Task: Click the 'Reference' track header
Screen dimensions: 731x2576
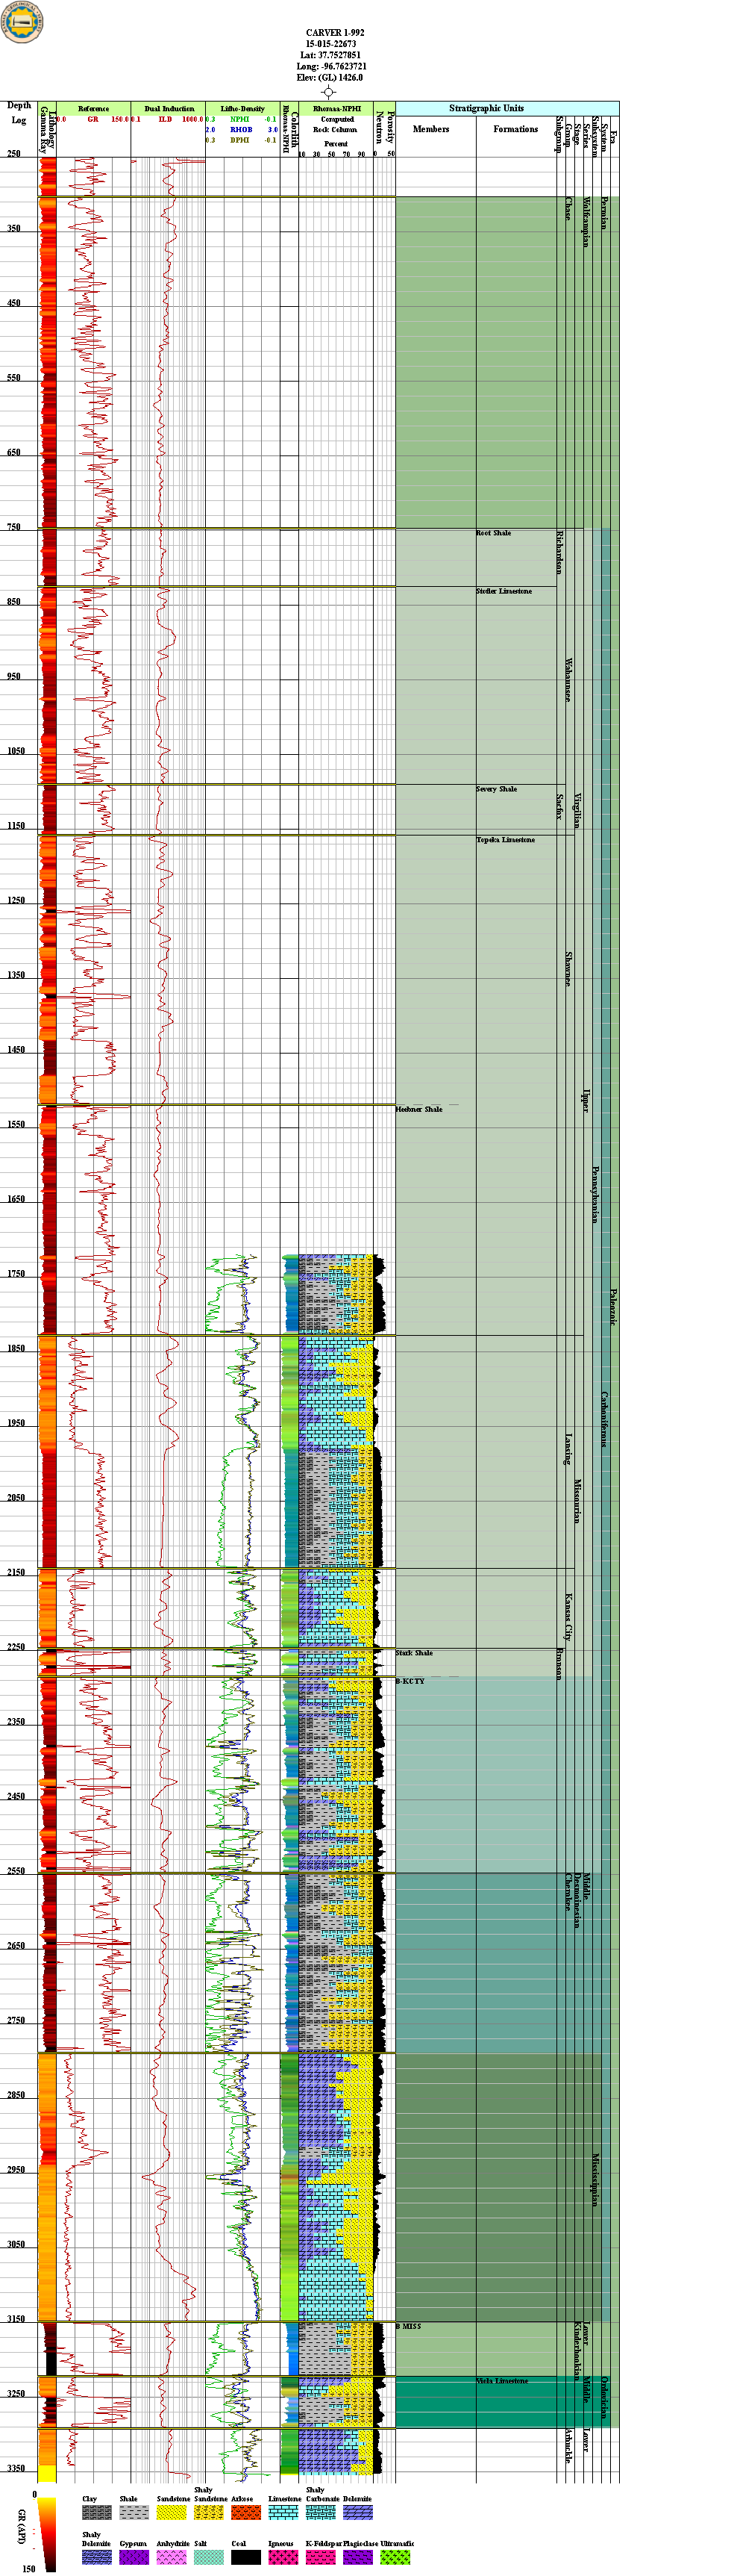Action: tap(94, 108)
